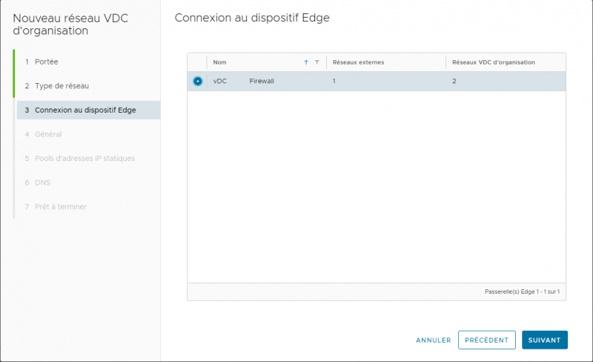Open step 5 Pools d'adresses IP statiques

(x=80, y=158)
